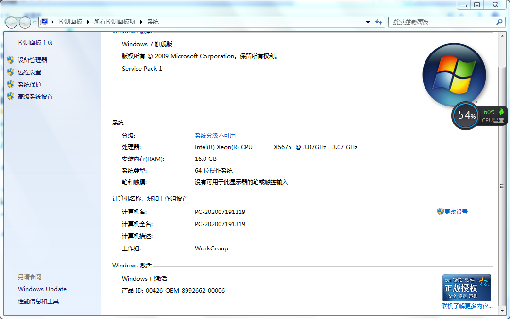The image size is (510, 319).
Task: Click the Service Pack 1 text
Action: [142, 69]
